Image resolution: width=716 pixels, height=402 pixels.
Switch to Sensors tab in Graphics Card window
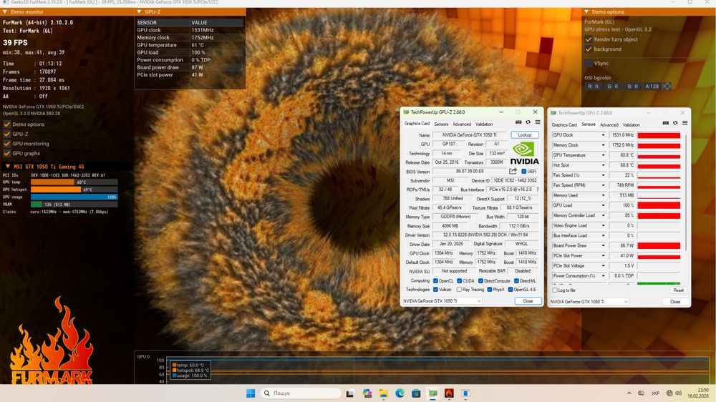(x=441, y=124)
